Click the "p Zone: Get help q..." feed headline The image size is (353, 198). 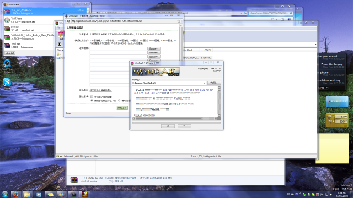point(331,64)
